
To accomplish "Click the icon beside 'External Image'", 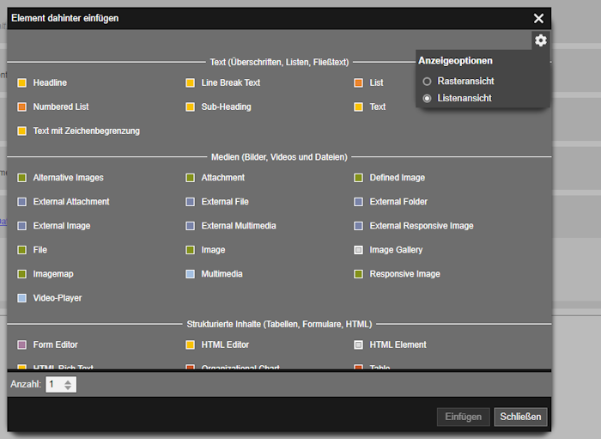I will pyautogui.click(x=21, y=226).
